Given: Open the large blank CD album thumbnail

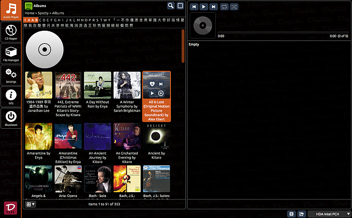Looking at the screenshot, I should [44, 49].
